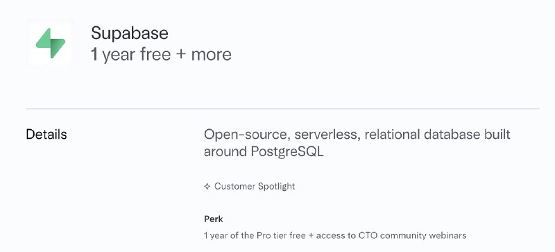The width and height of the screenshot is (555, 252).
Task: Click 'built around' in the description text
Action: click(x=357, y=143)
